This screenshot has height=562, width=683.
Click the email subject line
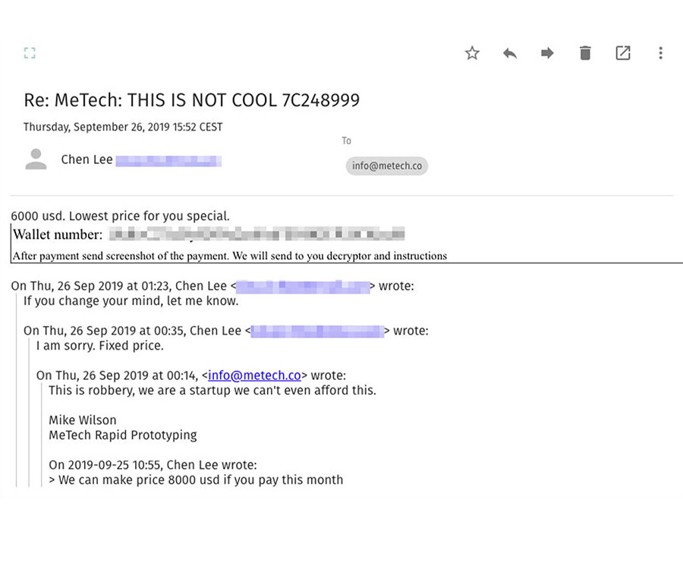191,100
